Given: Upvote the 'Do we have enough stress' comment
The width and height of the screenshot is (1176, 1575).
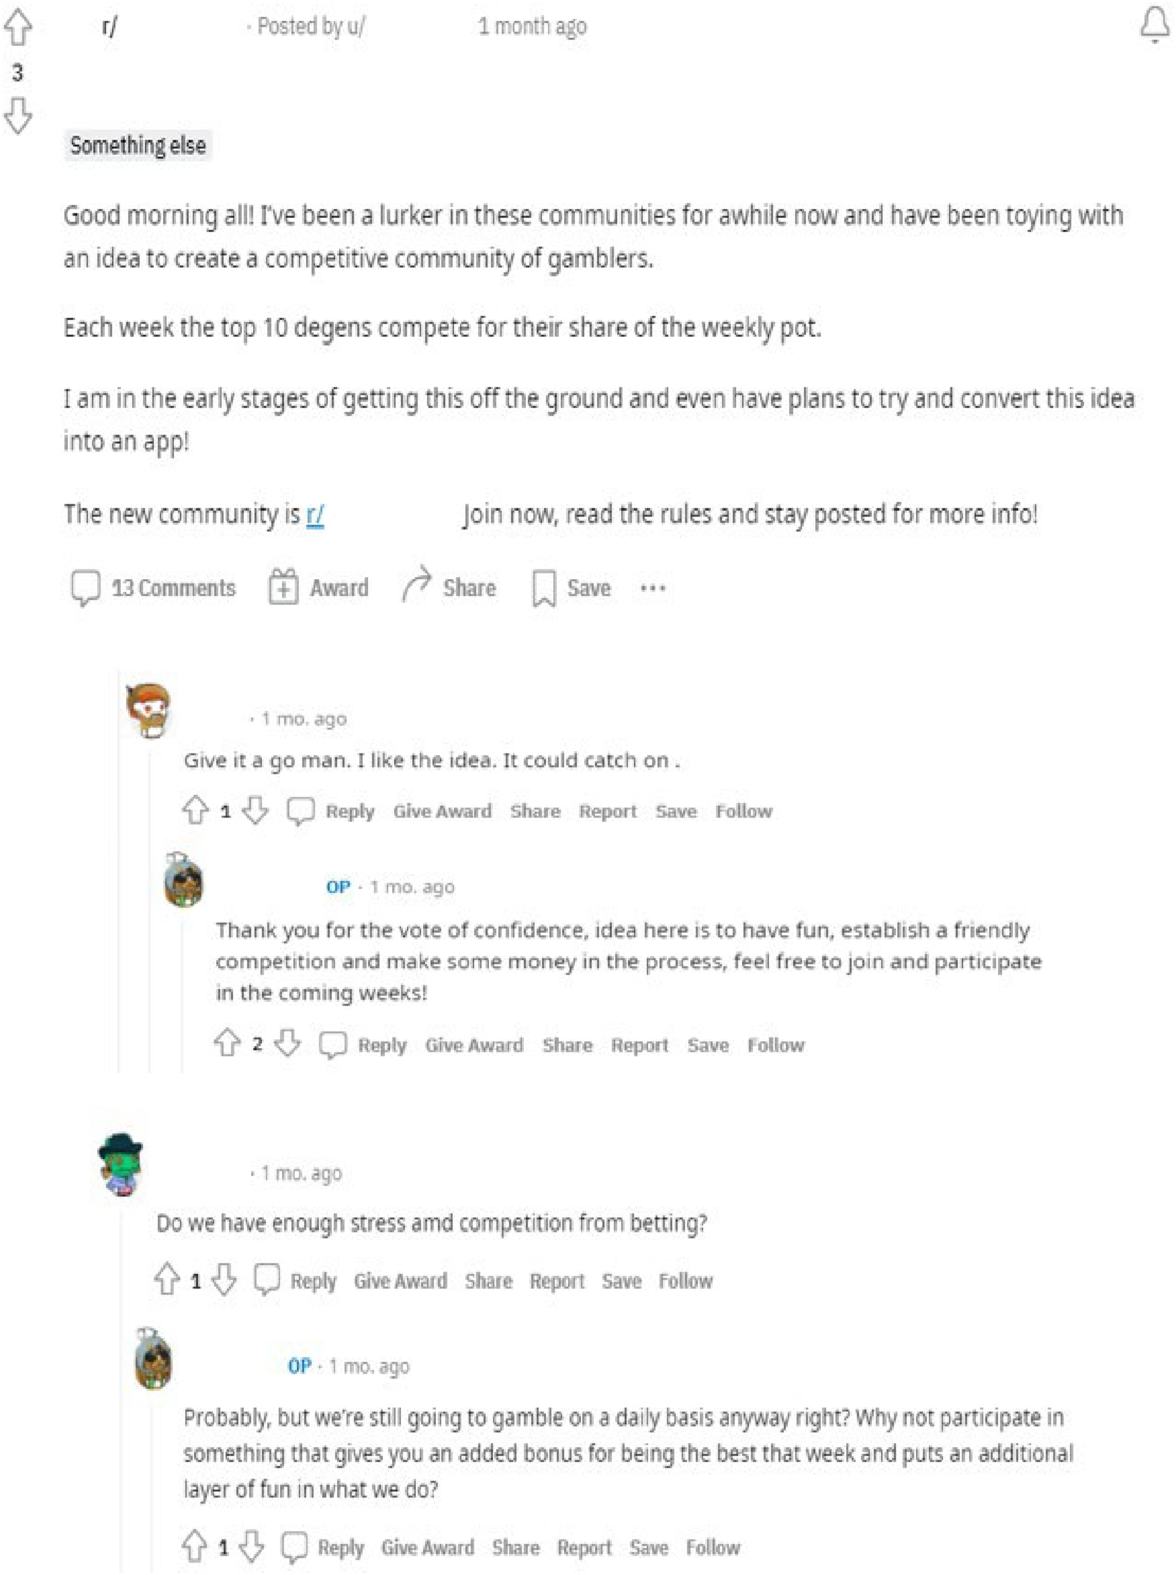Looking at the screenshot, I should click(166, 1280).
